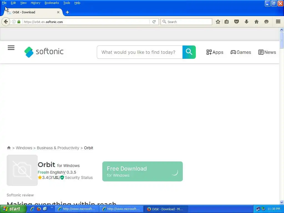284x213 pixels.
Task: Open the Firefox hamburger menu
Action: (278, 22)
